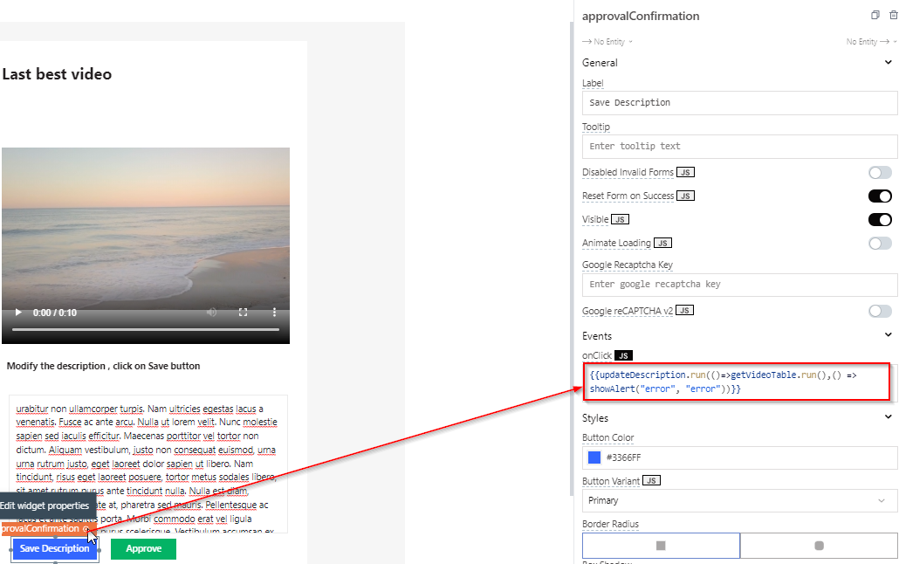Toggle JS for Animate Loading
The width and height of the screenshot is (899, 564).
662,243
